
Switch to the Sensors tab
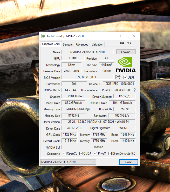68,44
